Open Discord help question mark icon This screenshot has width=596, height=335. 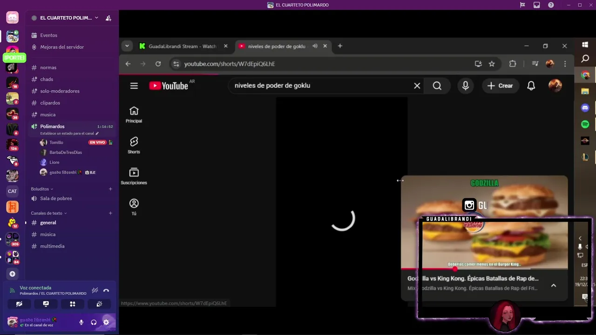coord(551,5)
